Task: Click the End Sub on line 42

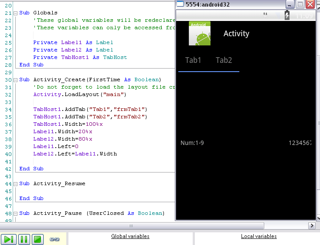Action: [31, 169]
